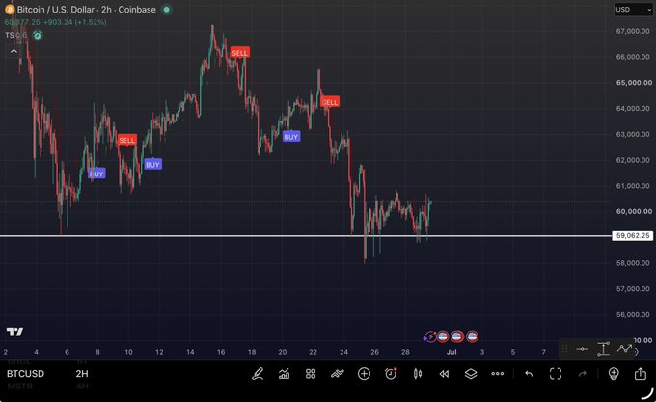The height and width of the screenshot is (402, 656).
Task: Click the 67,000.00 price axis label
Action: point(633,31)
